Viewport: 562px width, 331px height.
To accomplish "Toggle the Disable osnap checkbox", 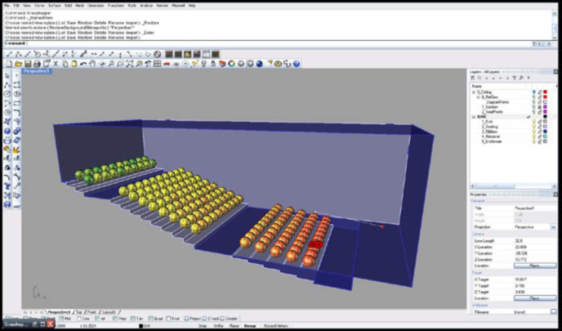I will 222,318.
